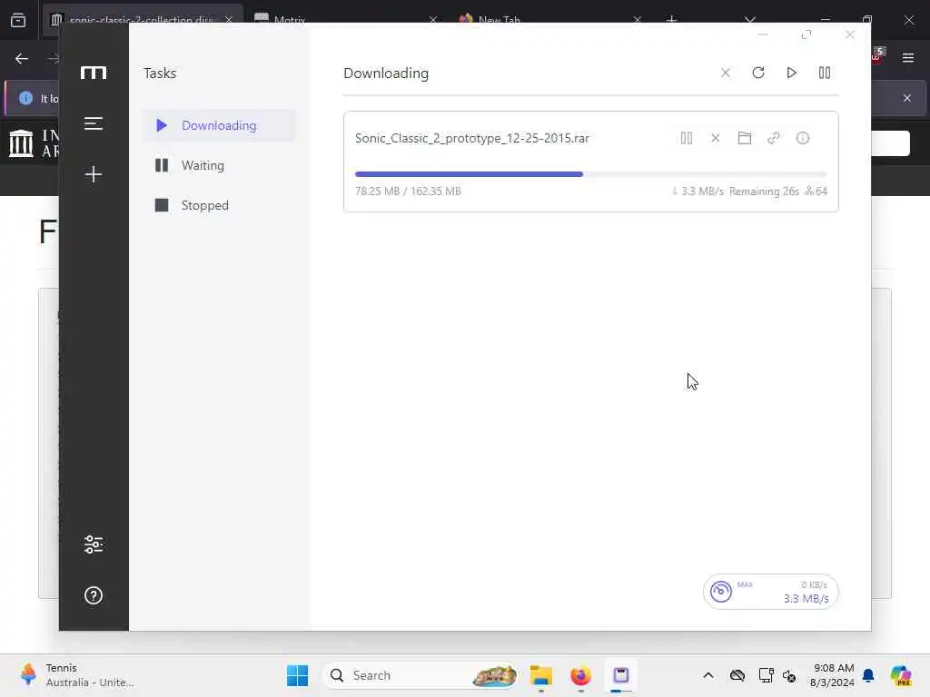Pause the Sonic_Classic_2 download
Viewport: 930px width, 697px height.
(x=687, y=138)
